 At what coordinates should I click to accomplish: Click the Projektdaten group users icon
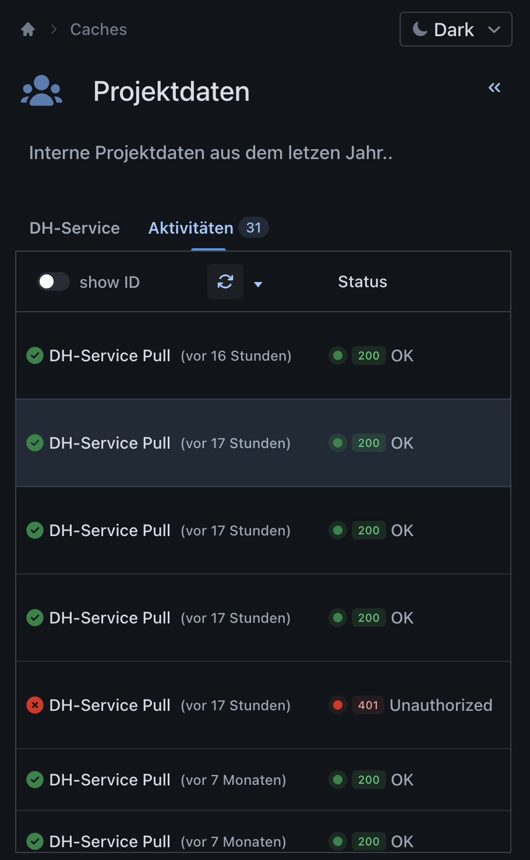(x=41, y=91)
